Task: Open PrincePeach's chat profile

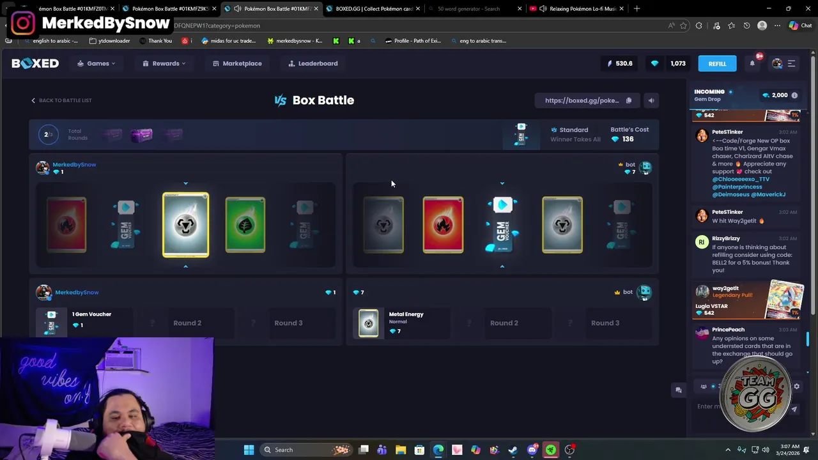Action: [728, 330]
